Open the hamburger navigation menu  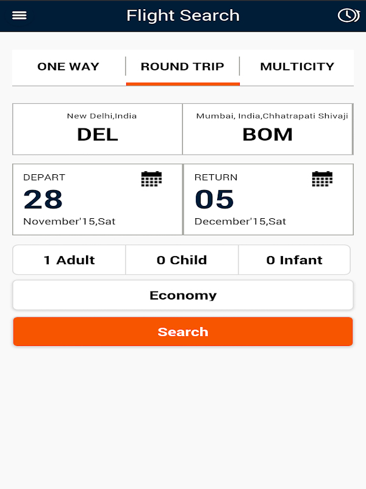click(20, 16)
